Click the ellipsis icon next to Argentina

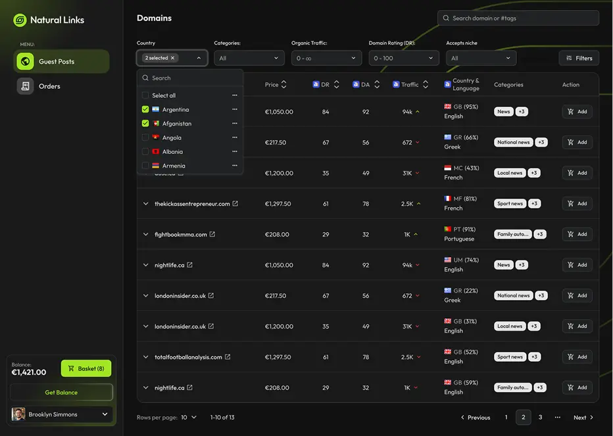[x=234, y=109]
